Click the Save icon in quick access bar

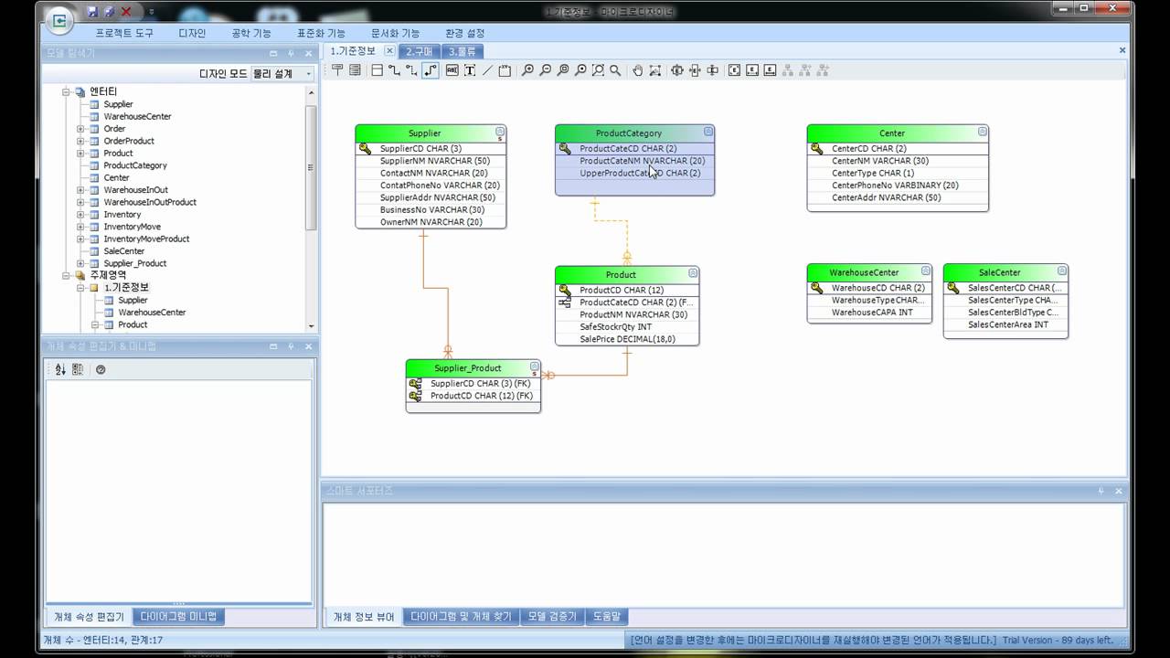[93, 12]
